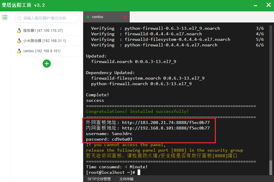The width and height of the screenshot is (274, 182).
Task: Click 'Dependency Updated:' heading in terminal
Action: [x=110, y=73]
